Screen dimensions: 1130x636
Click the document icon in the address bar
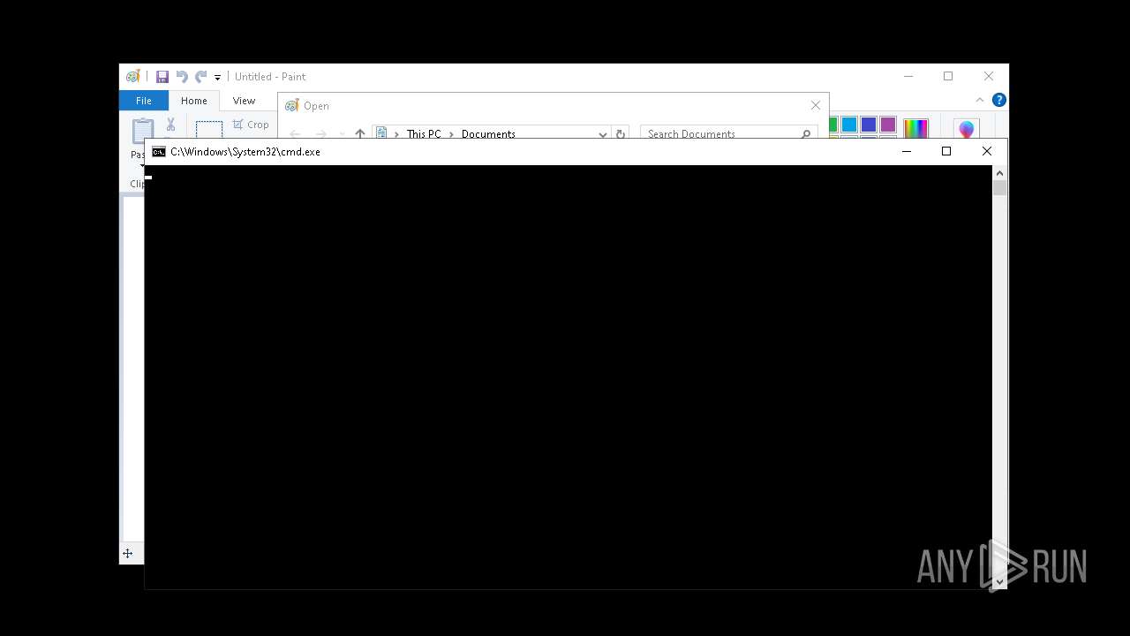pos(381,133)
